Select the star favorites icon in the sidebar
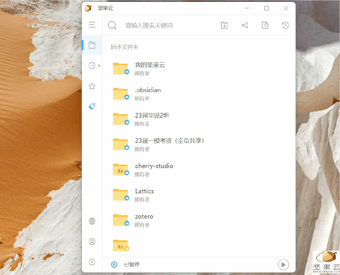The image size is (340, 275). tap(92, 86)
